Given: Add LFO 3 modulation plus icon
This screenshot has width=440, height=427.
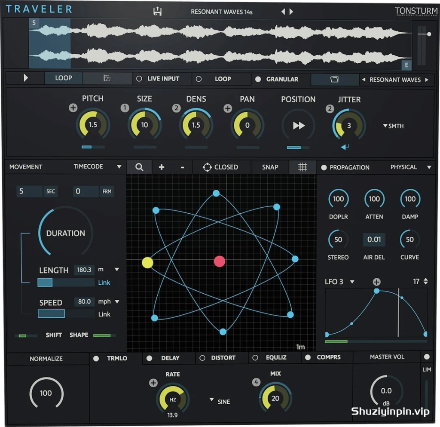Looking at the screenshot, I should [376, 282].
